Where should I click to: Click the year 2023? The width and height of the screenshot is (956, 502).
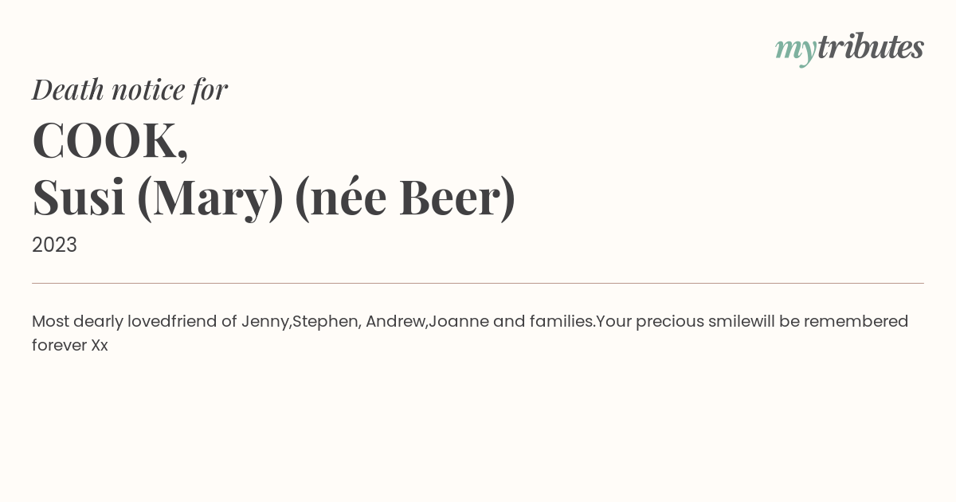(54, 245)
